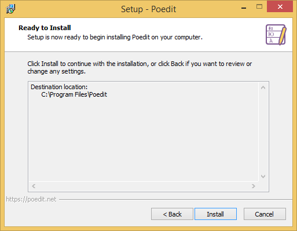Viewport: 297px width, 231px height.
Task: Click the Install button to begin installation
Action: (215, 214)
